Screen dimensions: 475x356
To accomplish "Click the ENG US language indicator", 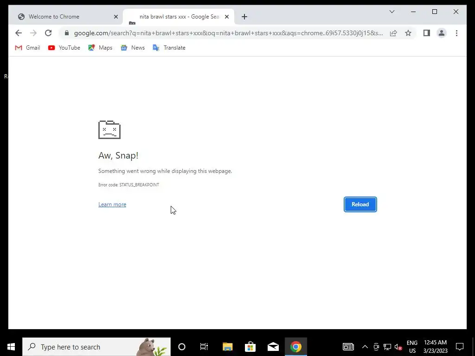I will pos(412,347).
